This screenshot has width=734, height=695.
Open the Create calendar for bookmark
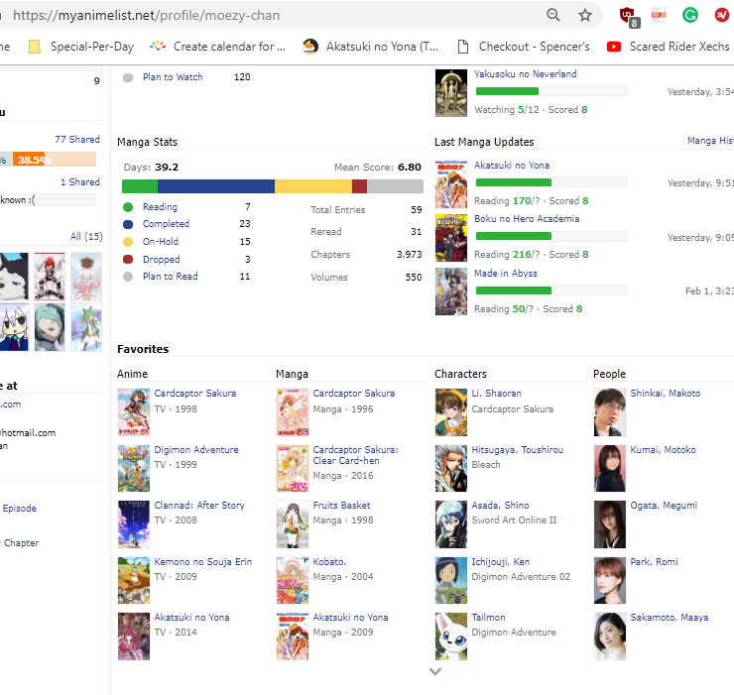(x=217, y=47)
